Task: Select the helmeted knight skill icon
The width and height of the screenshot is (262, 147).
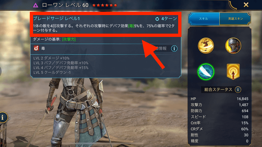Action: point(233,46)
